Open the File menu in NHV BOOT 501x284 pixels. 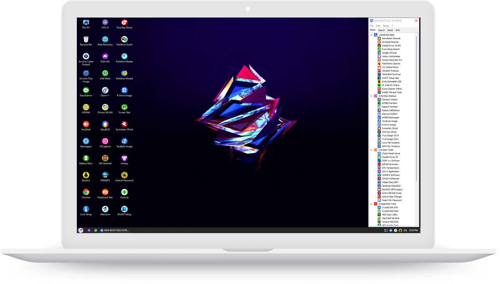(x=372, y=26)
